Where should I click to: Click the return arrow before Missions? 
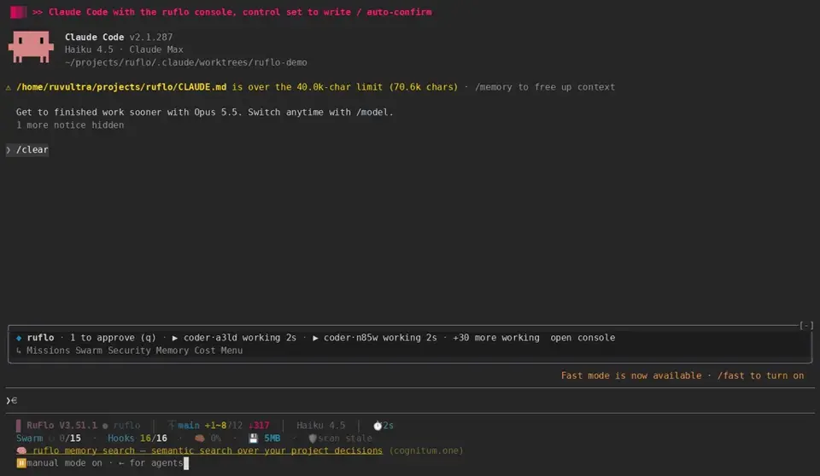[x=19, y=351]
